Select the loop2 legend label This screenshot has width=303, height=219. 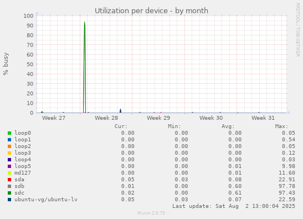(23, 146)
